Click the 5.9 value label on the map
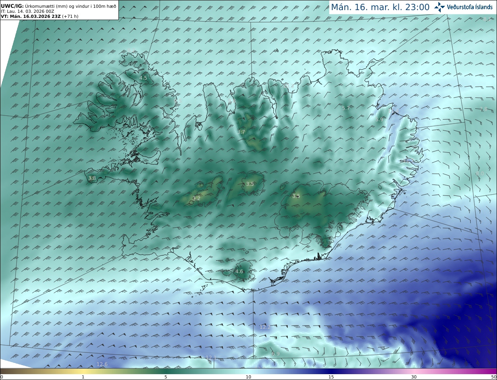Image resolution: width=497 pixels, height=380 pixels. [x=379, y=120]
